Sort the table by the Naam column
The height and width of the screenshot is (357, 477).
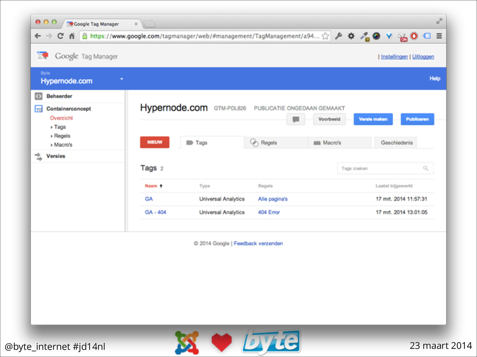(154, 186)
